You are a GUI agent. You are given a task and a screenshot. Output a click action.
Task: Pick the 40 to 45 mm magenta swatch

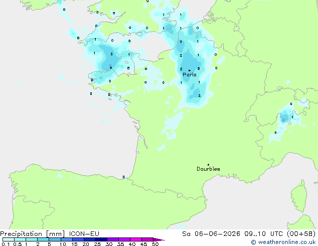pyautogui.click(x=136, y=239)
